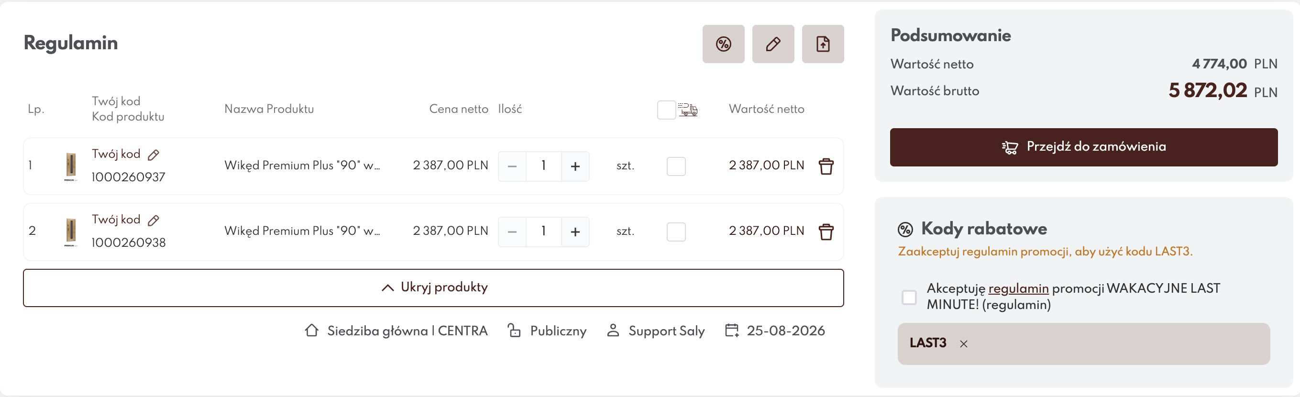Increase quantity of product 1000260937
This screenshot has width=1300, height=397.
[575, 166]
